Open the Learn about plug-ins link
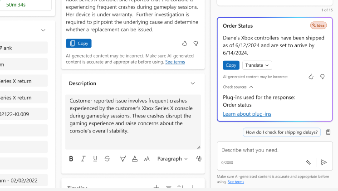 247,114
